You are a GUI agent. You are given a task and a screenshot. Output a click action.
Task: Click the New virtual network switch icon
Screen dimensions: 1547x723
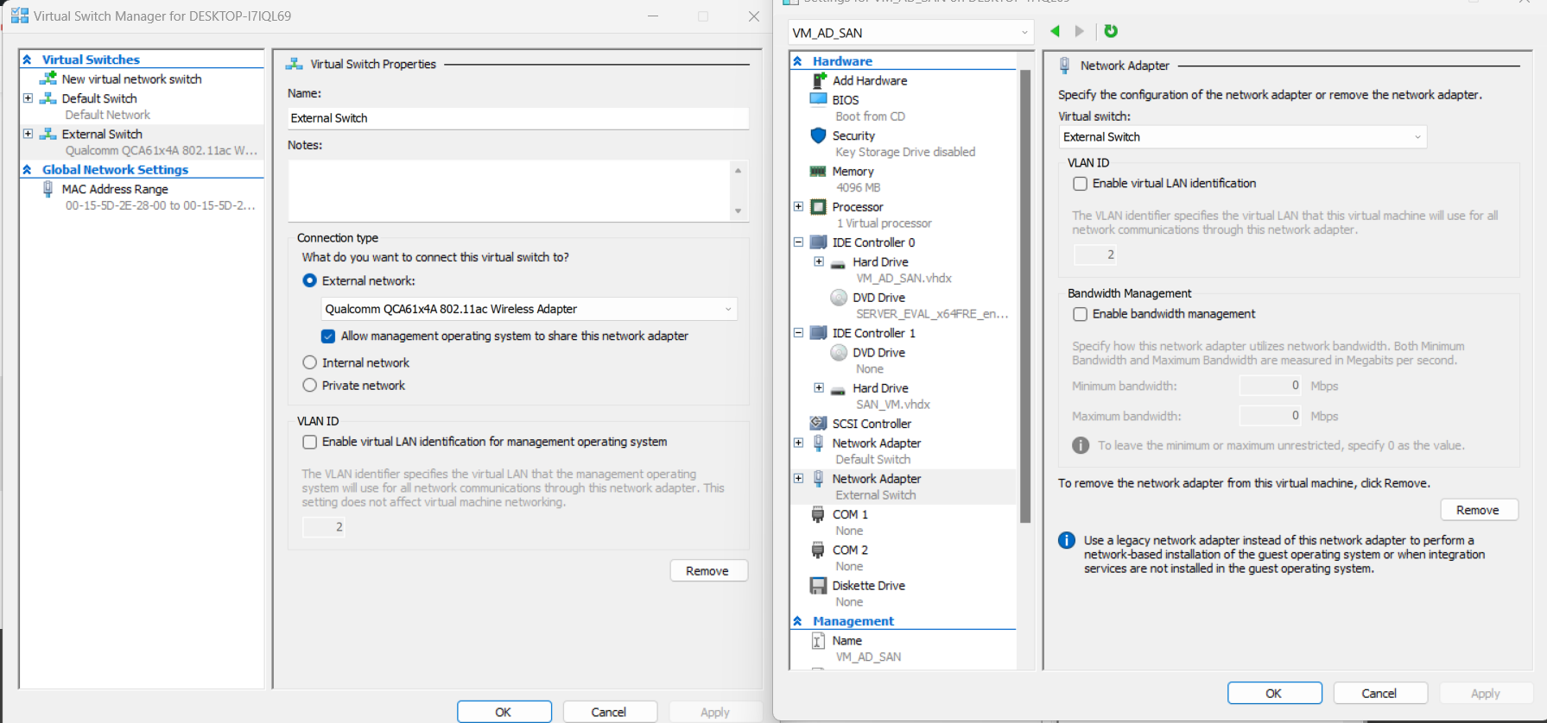[x=48, y=79]
